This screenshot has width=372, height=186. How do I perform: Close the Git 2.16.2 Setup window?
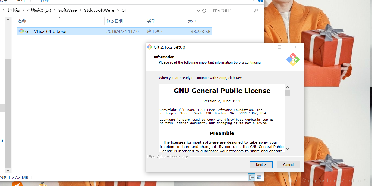pyautogui.click(x=295, y=47)
